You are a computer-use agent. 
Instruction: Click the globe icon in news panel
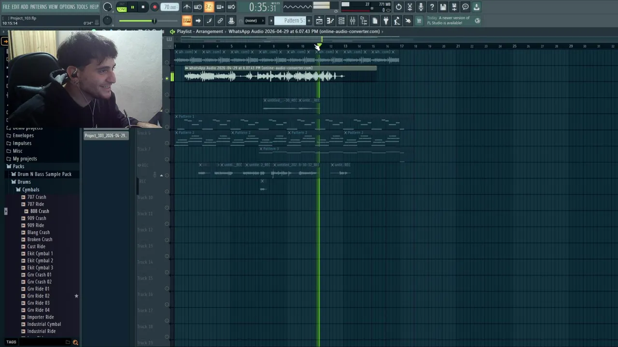point(478,21)
